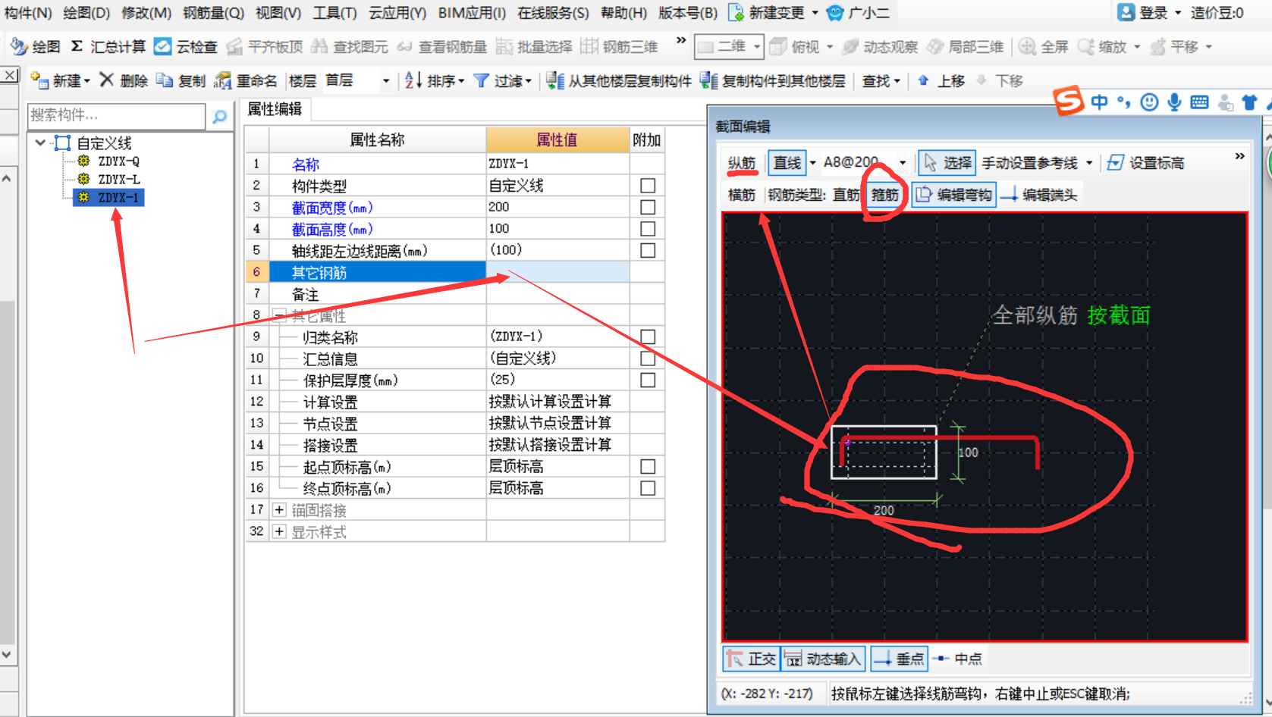The width and height of the screenshot is (1272, 717).
Task: Click 登录 login button
Action: (x=1144, y=13)
